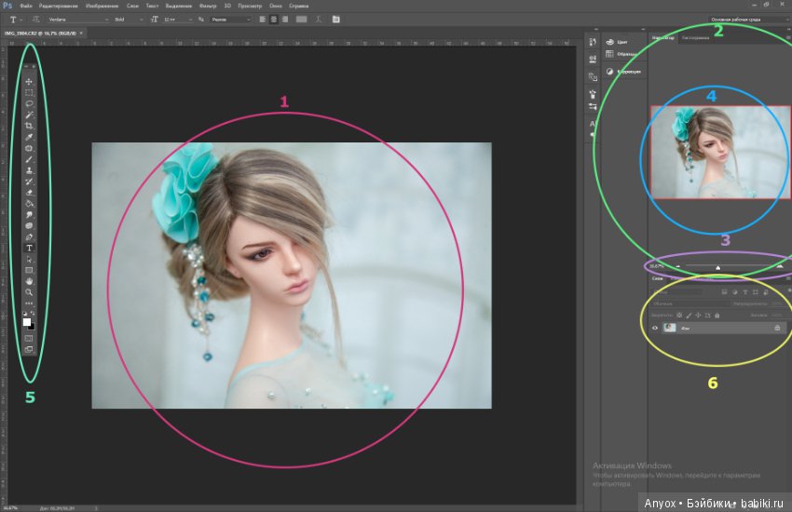792x512 pixels.
Task: Open the font family dropdown (Verdana)
Action: tap(77, 20)
